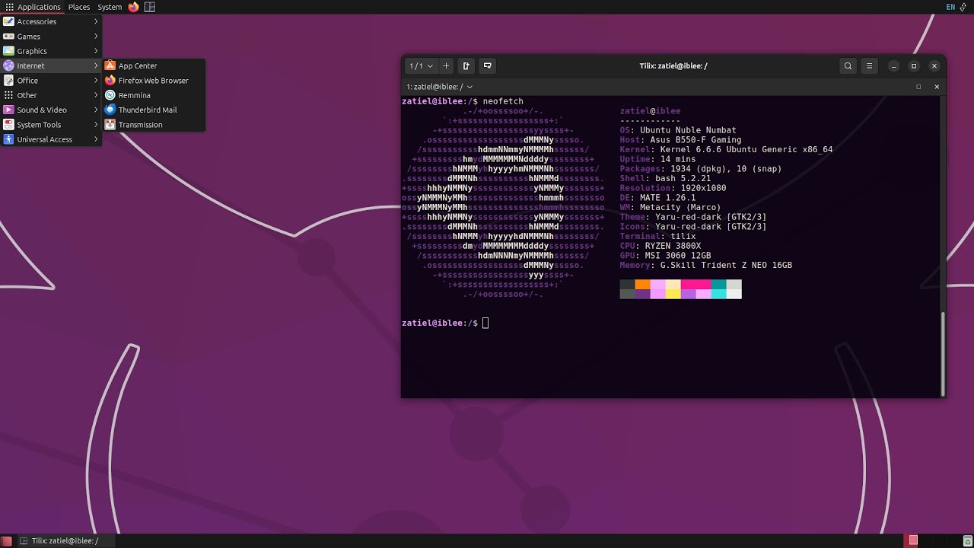Click the 'WM: Metacity (Marco)' line
The image size is (974, 548).
point(670,207)
